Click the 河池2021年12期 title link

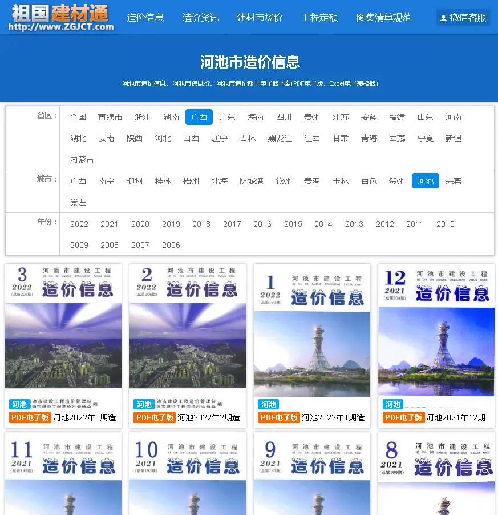[x=455, y=417]
